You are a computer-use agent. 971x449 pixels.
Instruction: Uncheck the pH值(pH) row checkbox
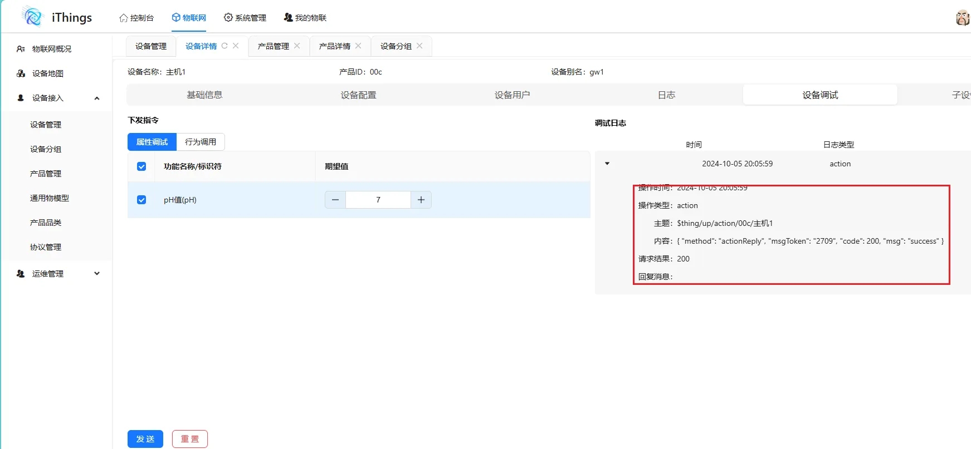click(x=141, y=200)
